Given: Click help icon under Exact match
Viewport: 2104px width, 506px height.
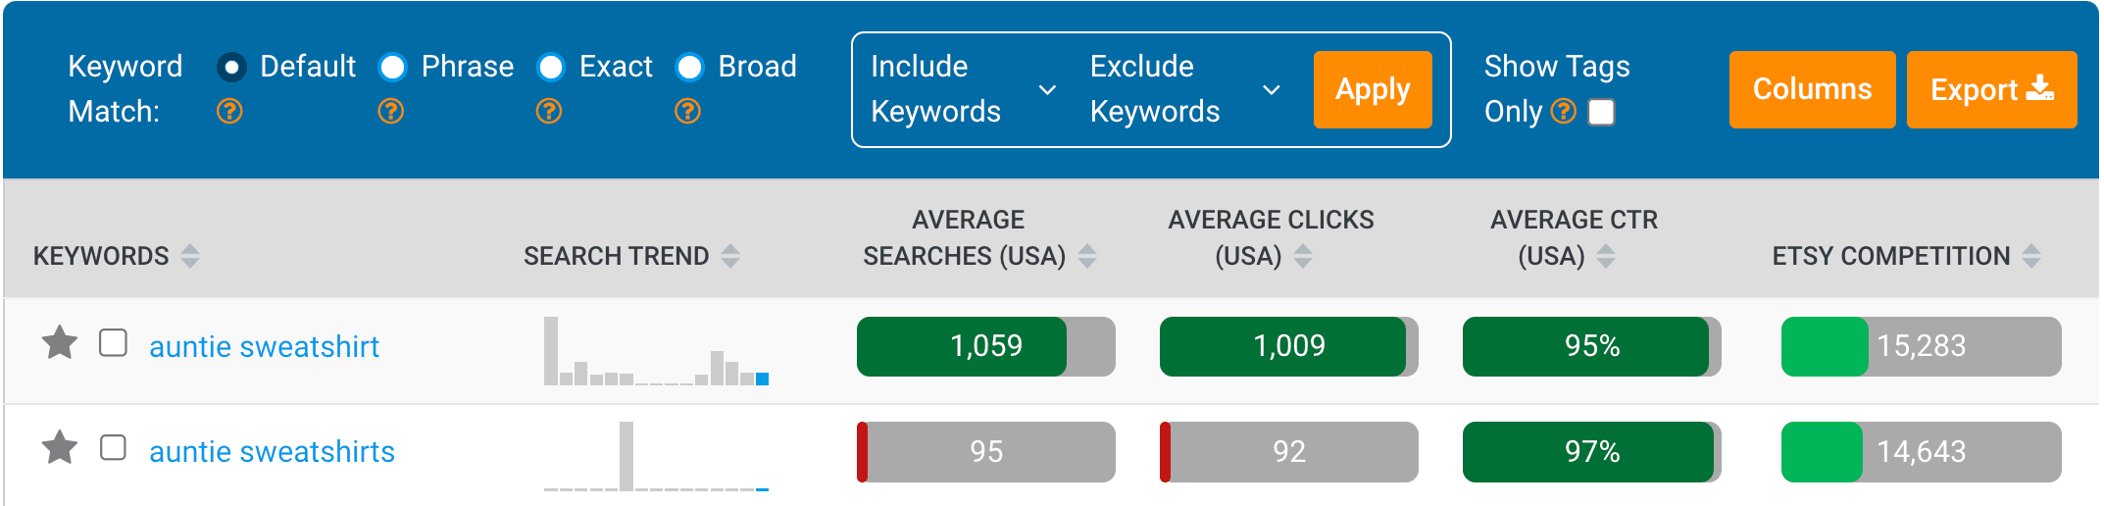Looking at the screenshot, I should [549, 112].
